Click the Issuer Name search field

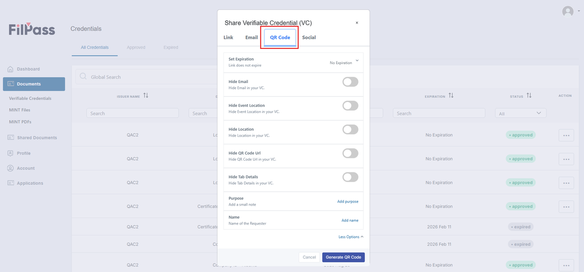click(x=133, y=113)
